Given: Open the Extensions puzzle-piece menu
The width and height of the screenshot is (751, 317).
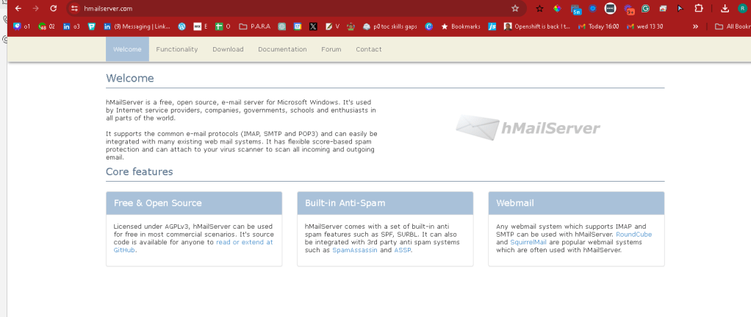Looking at the screenshot, I should tap(698, 8).
